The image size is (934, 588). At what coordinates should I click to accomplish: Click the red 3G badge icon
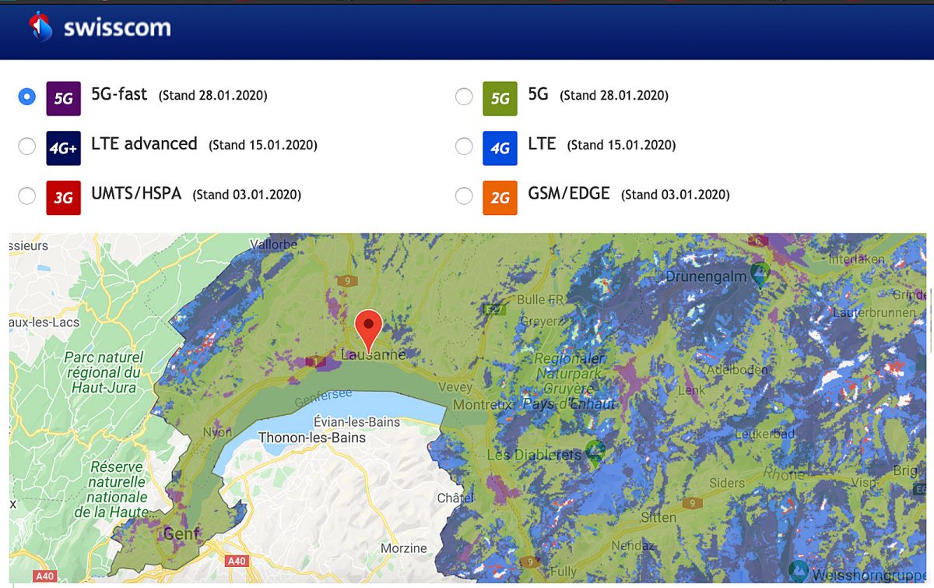(64, 198)
